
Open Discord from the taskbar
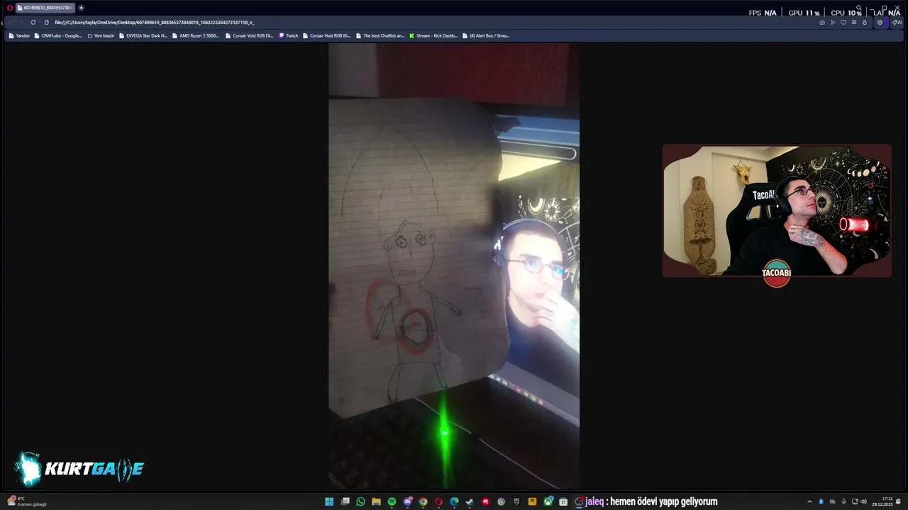tap(408, 501)
